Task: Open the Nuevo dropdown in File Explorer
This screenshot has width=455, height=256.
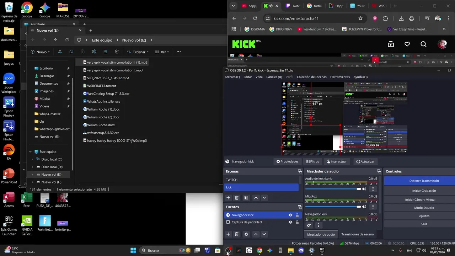Action: [x=40, y=52]
